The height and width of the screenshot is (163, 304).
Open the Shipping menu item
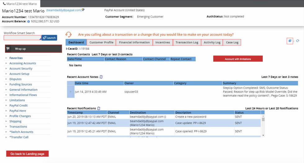click(x=15, y=121)
